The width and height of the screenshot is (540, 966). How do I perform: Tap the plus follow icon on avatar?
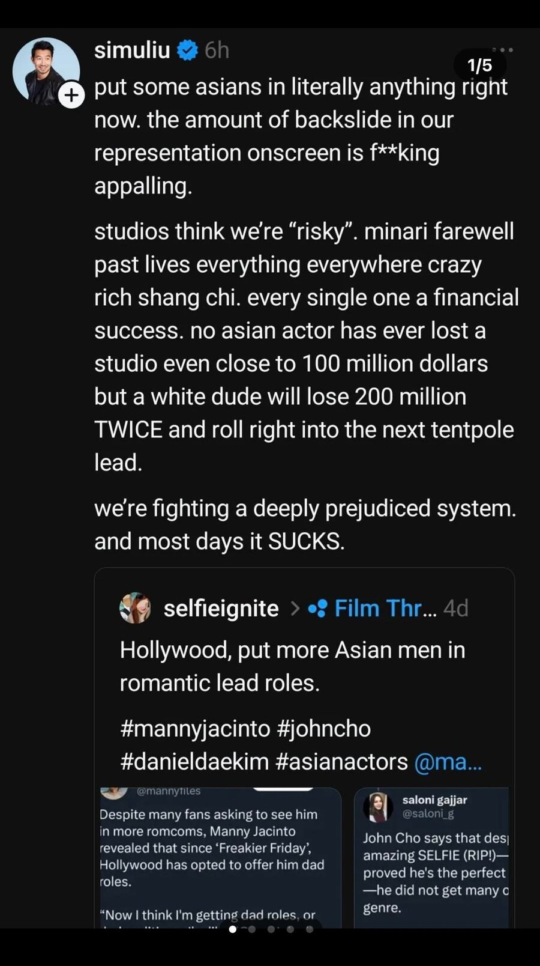coord(71,96)
